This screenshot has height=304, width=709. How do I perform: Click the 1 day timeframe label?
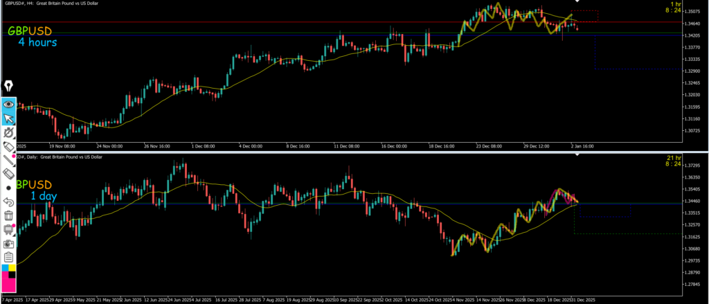pos(43,197)
